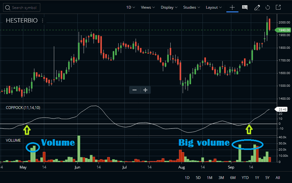Screen dimensions: 292x183
Task: Click the 2000.00 price axis label
Action: point(284,22)
